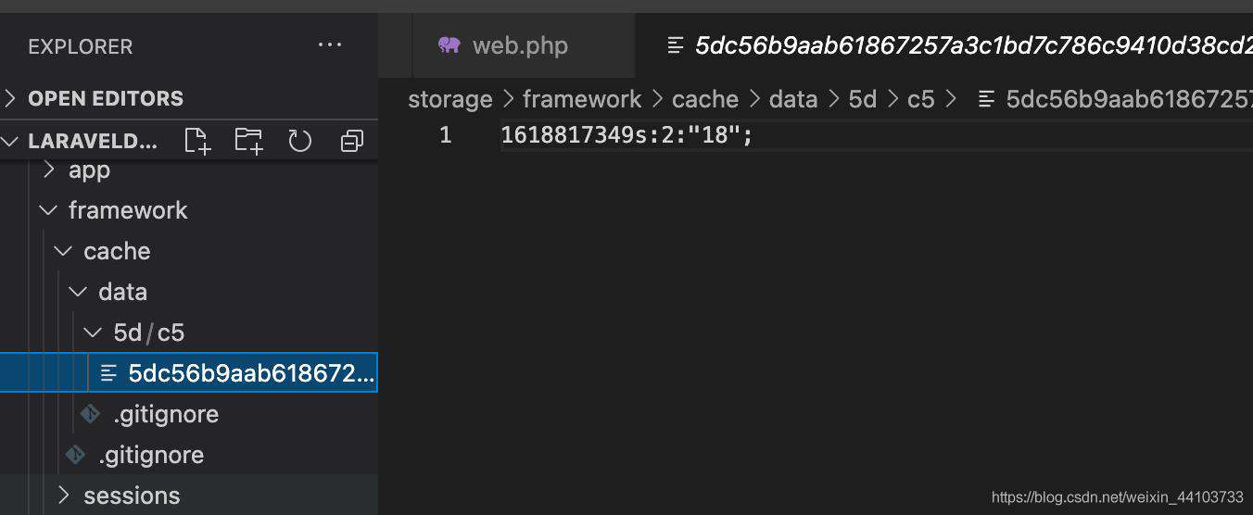
Task: Refresh the Explorer tree
Action: pyautogui.click(x=299, y=141)
